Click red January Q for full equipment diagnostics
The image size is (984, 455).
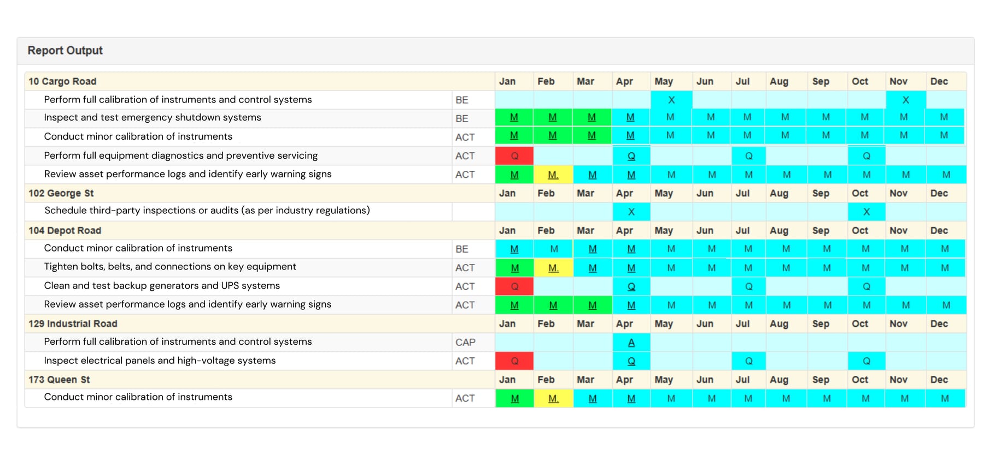pos(514,156)
